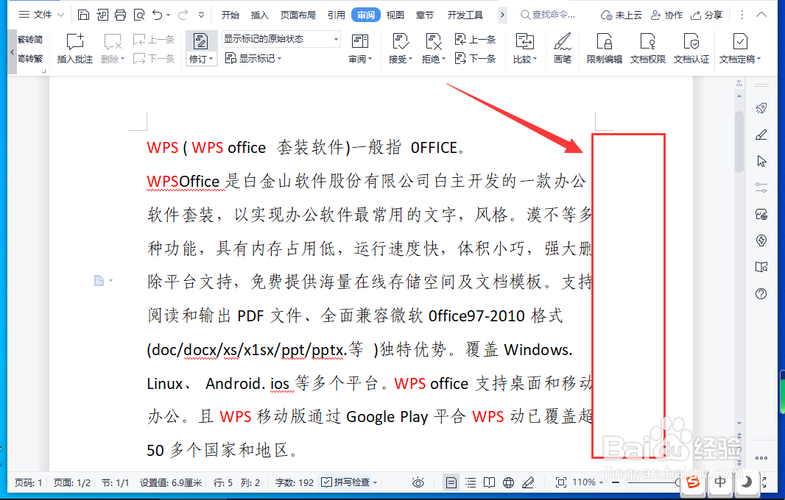Click the help question mark sidebar icon
This screenshot has width=785, height=500.
tap(761, 293)
